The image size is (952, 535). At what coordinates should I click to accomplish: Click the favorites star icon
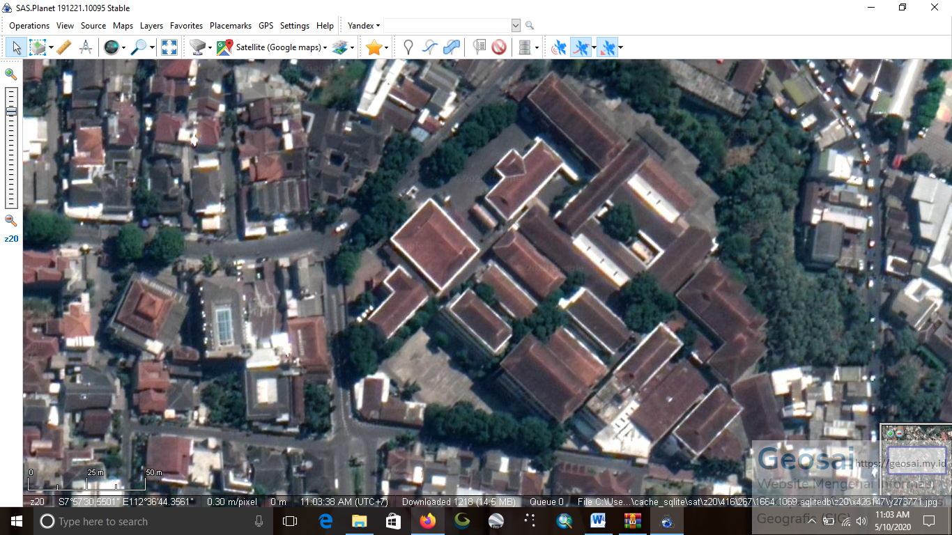374,47
